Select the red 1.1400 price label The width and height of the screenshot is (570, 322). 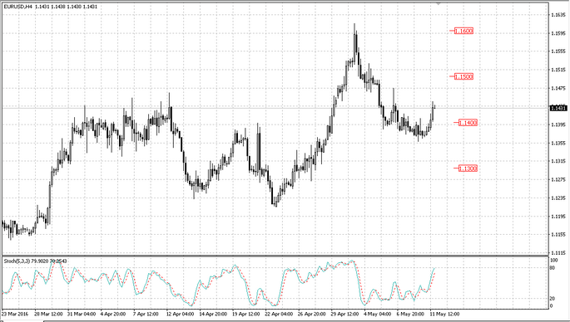tap(468, 123)
